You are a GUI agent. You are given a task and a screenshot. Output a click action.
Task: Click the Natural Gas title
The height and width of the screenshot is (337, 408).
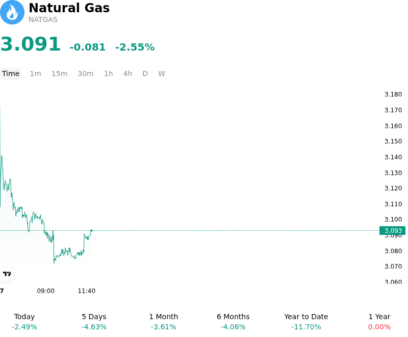(69, 8)
